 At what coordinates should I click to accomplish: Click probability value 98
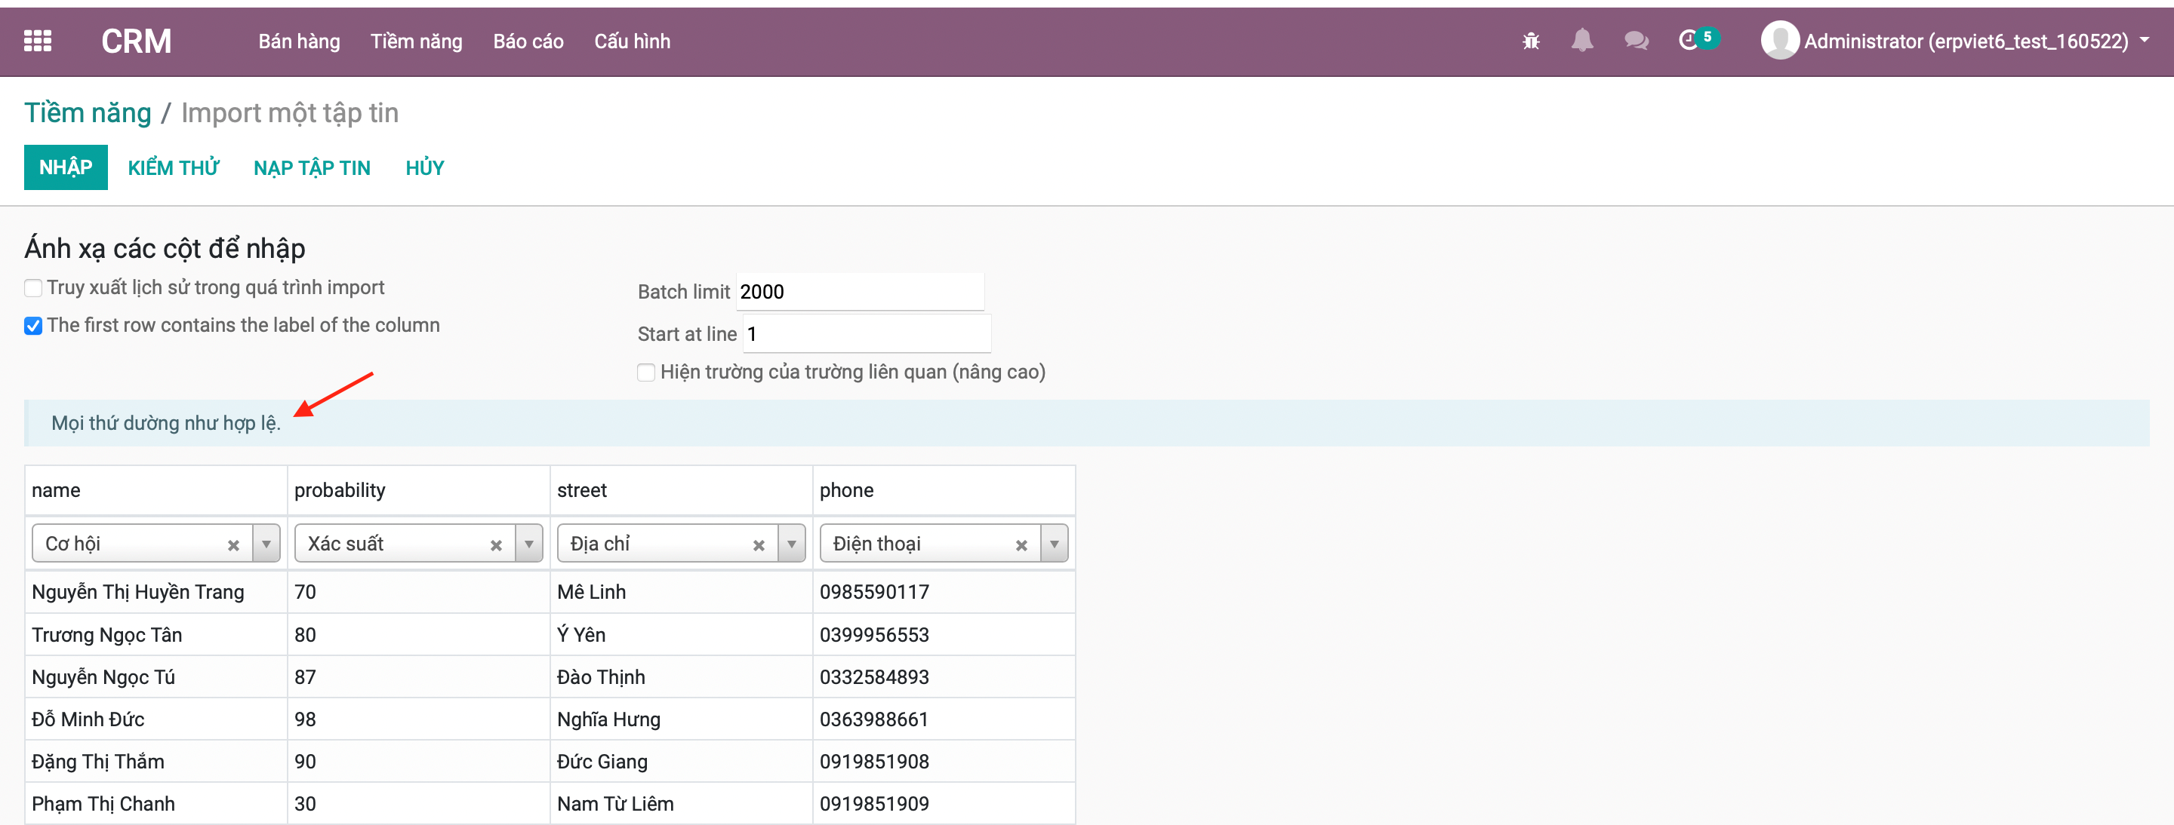419,719
